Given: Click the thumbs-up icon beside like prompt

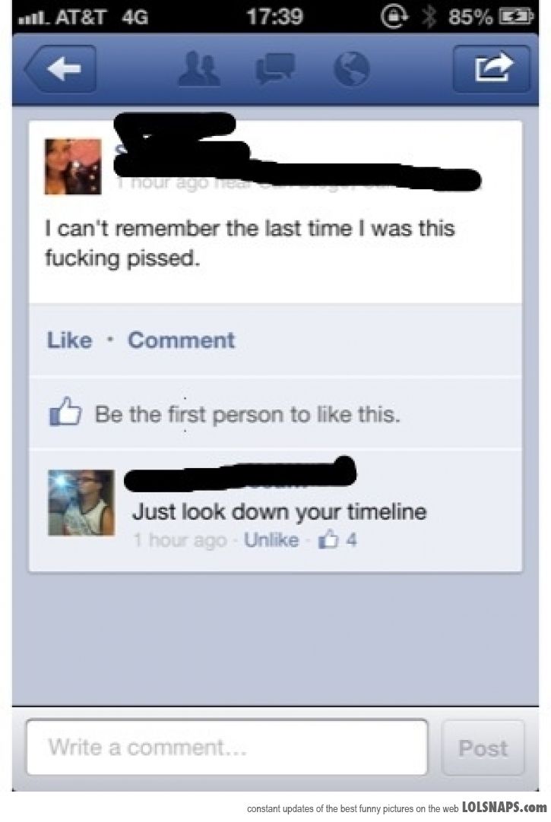Looking at the screenshot, I should (65, 412).
